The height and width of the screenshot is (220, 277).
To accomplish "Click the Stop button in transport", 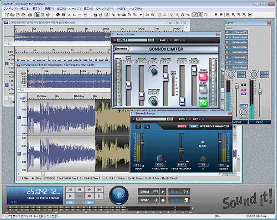I will 80,196.
